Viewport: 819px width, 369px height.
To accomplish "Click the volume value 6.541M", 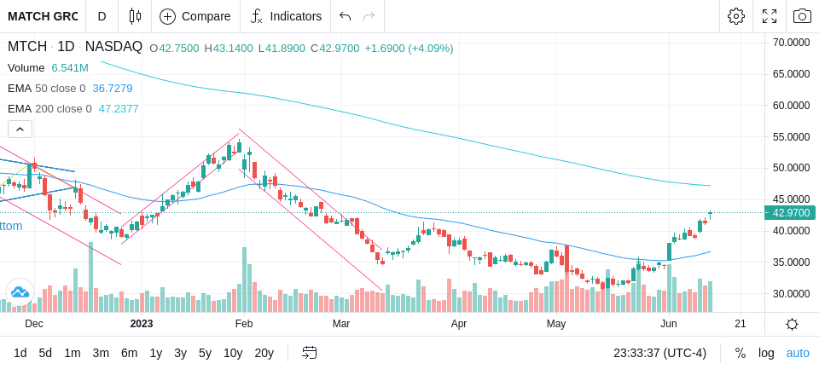I will [70, 68].
